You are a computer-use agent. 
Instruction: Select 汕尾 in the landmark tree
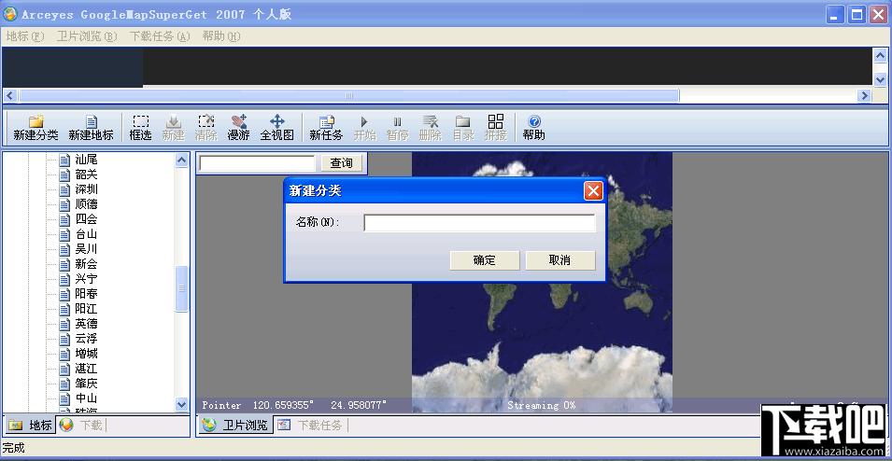[87, 160]
